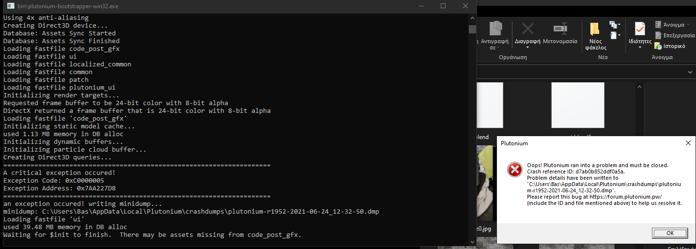This screenshot has height=249, width=696.
Task: Click 'Using 4x anti-aliasing' line
Action: click(46, 17)
